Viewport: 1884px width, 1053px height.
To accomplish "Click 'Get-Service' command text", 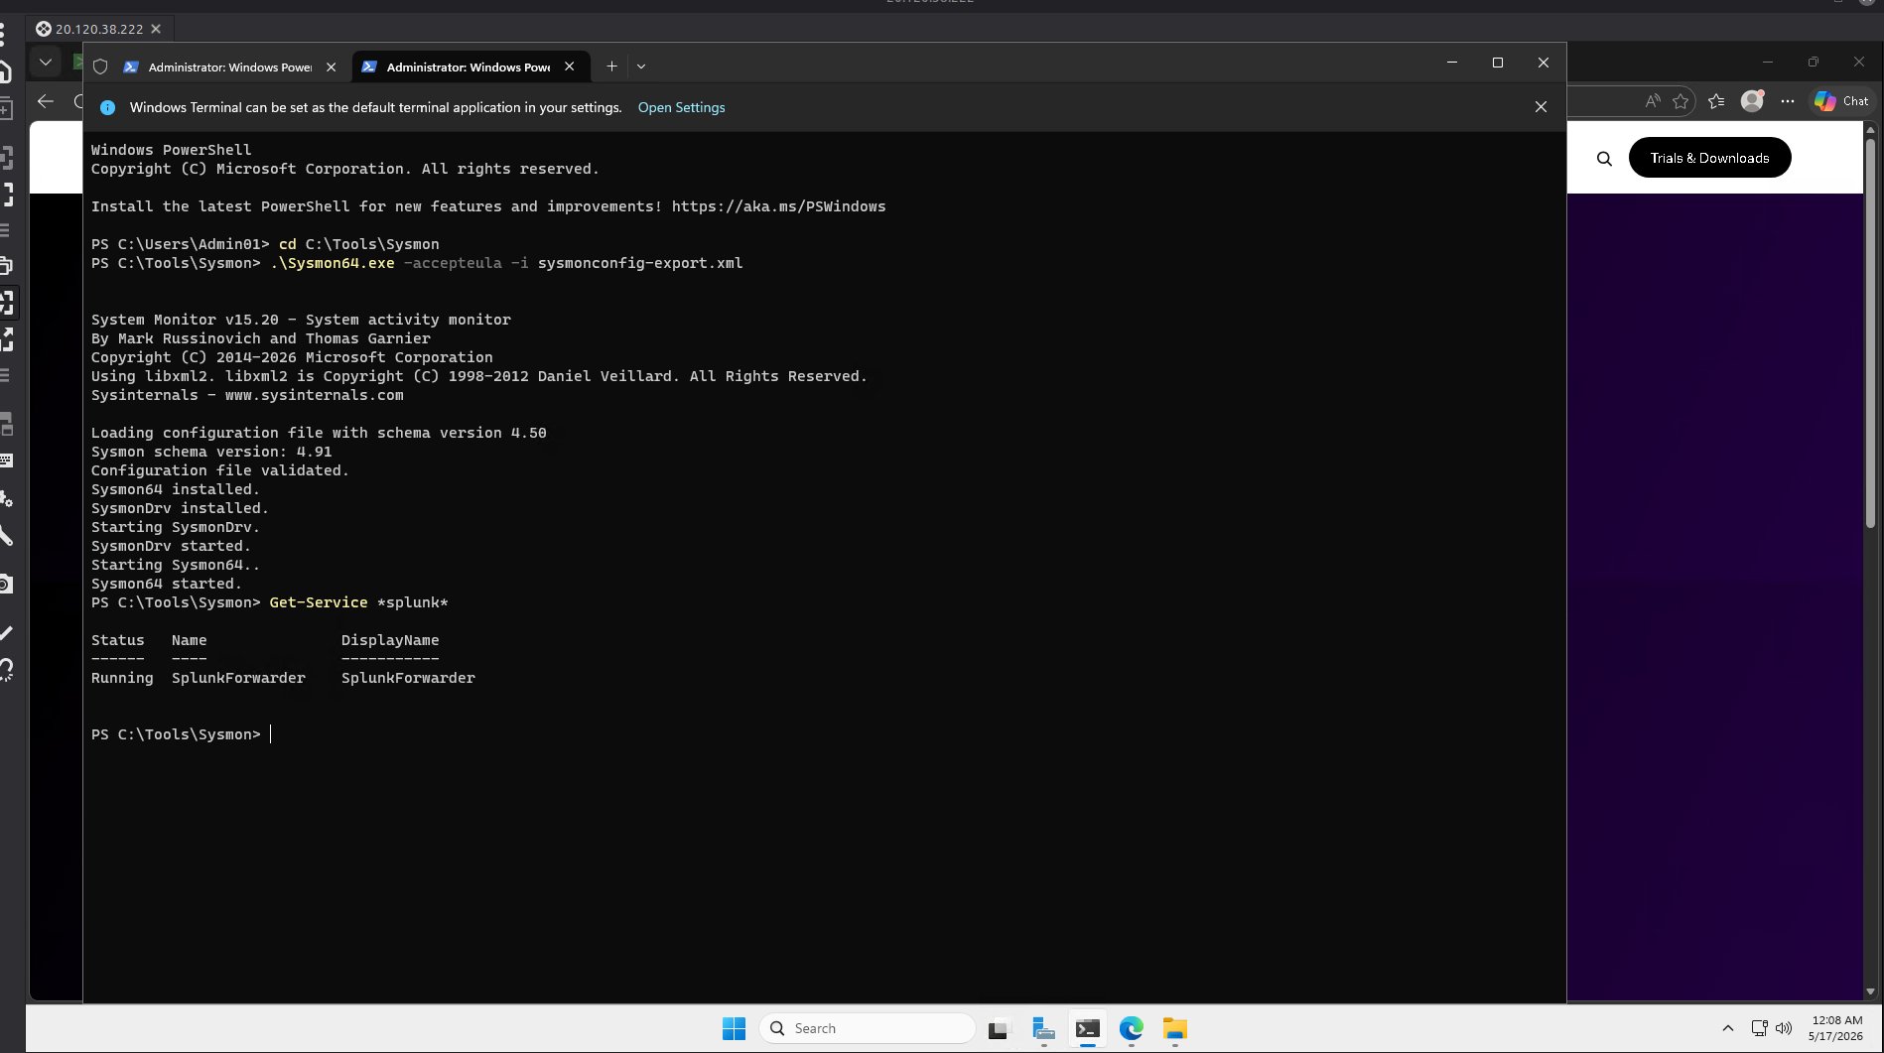I will pos(318,602).
